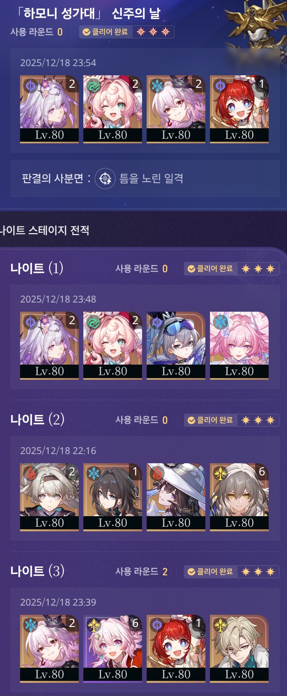This screenshot has width=287, height=696.
Task: Open the black-haired ice character in Knight 2
Action: point(113,497)
